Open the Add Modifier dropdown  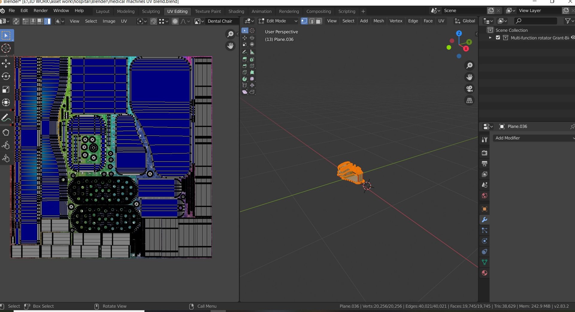click(533, 138)
